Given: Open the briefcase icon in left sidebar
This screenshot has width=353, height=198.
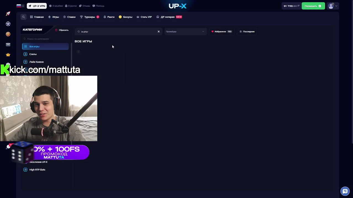Looking at the screenshot, I should coord(8,45).
